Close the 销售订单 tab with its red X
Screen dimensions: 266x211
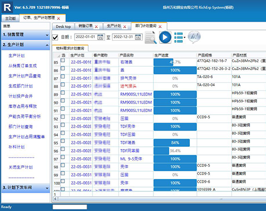coord(96,27)
